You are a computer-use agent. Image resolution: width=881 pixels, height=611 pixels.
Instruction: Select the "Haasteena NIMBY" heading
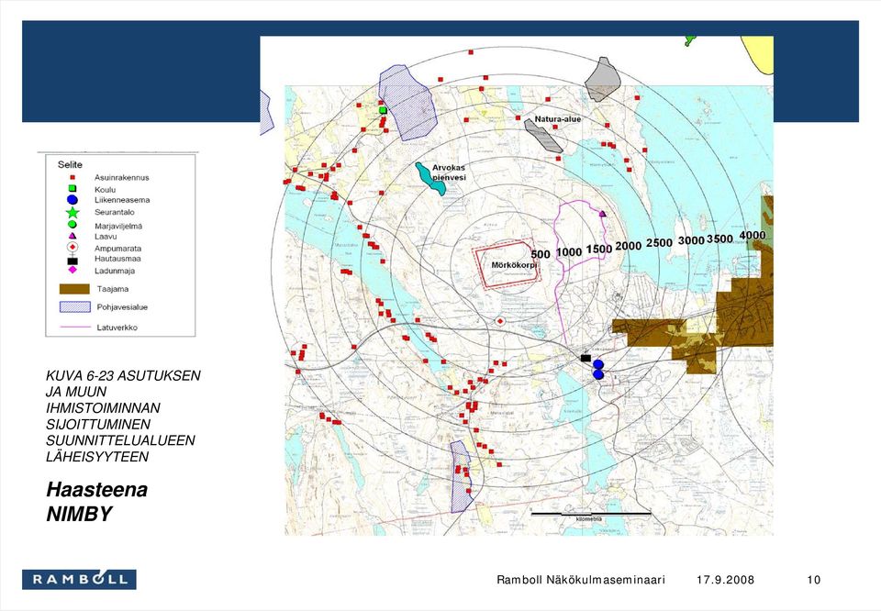point(96,502)
